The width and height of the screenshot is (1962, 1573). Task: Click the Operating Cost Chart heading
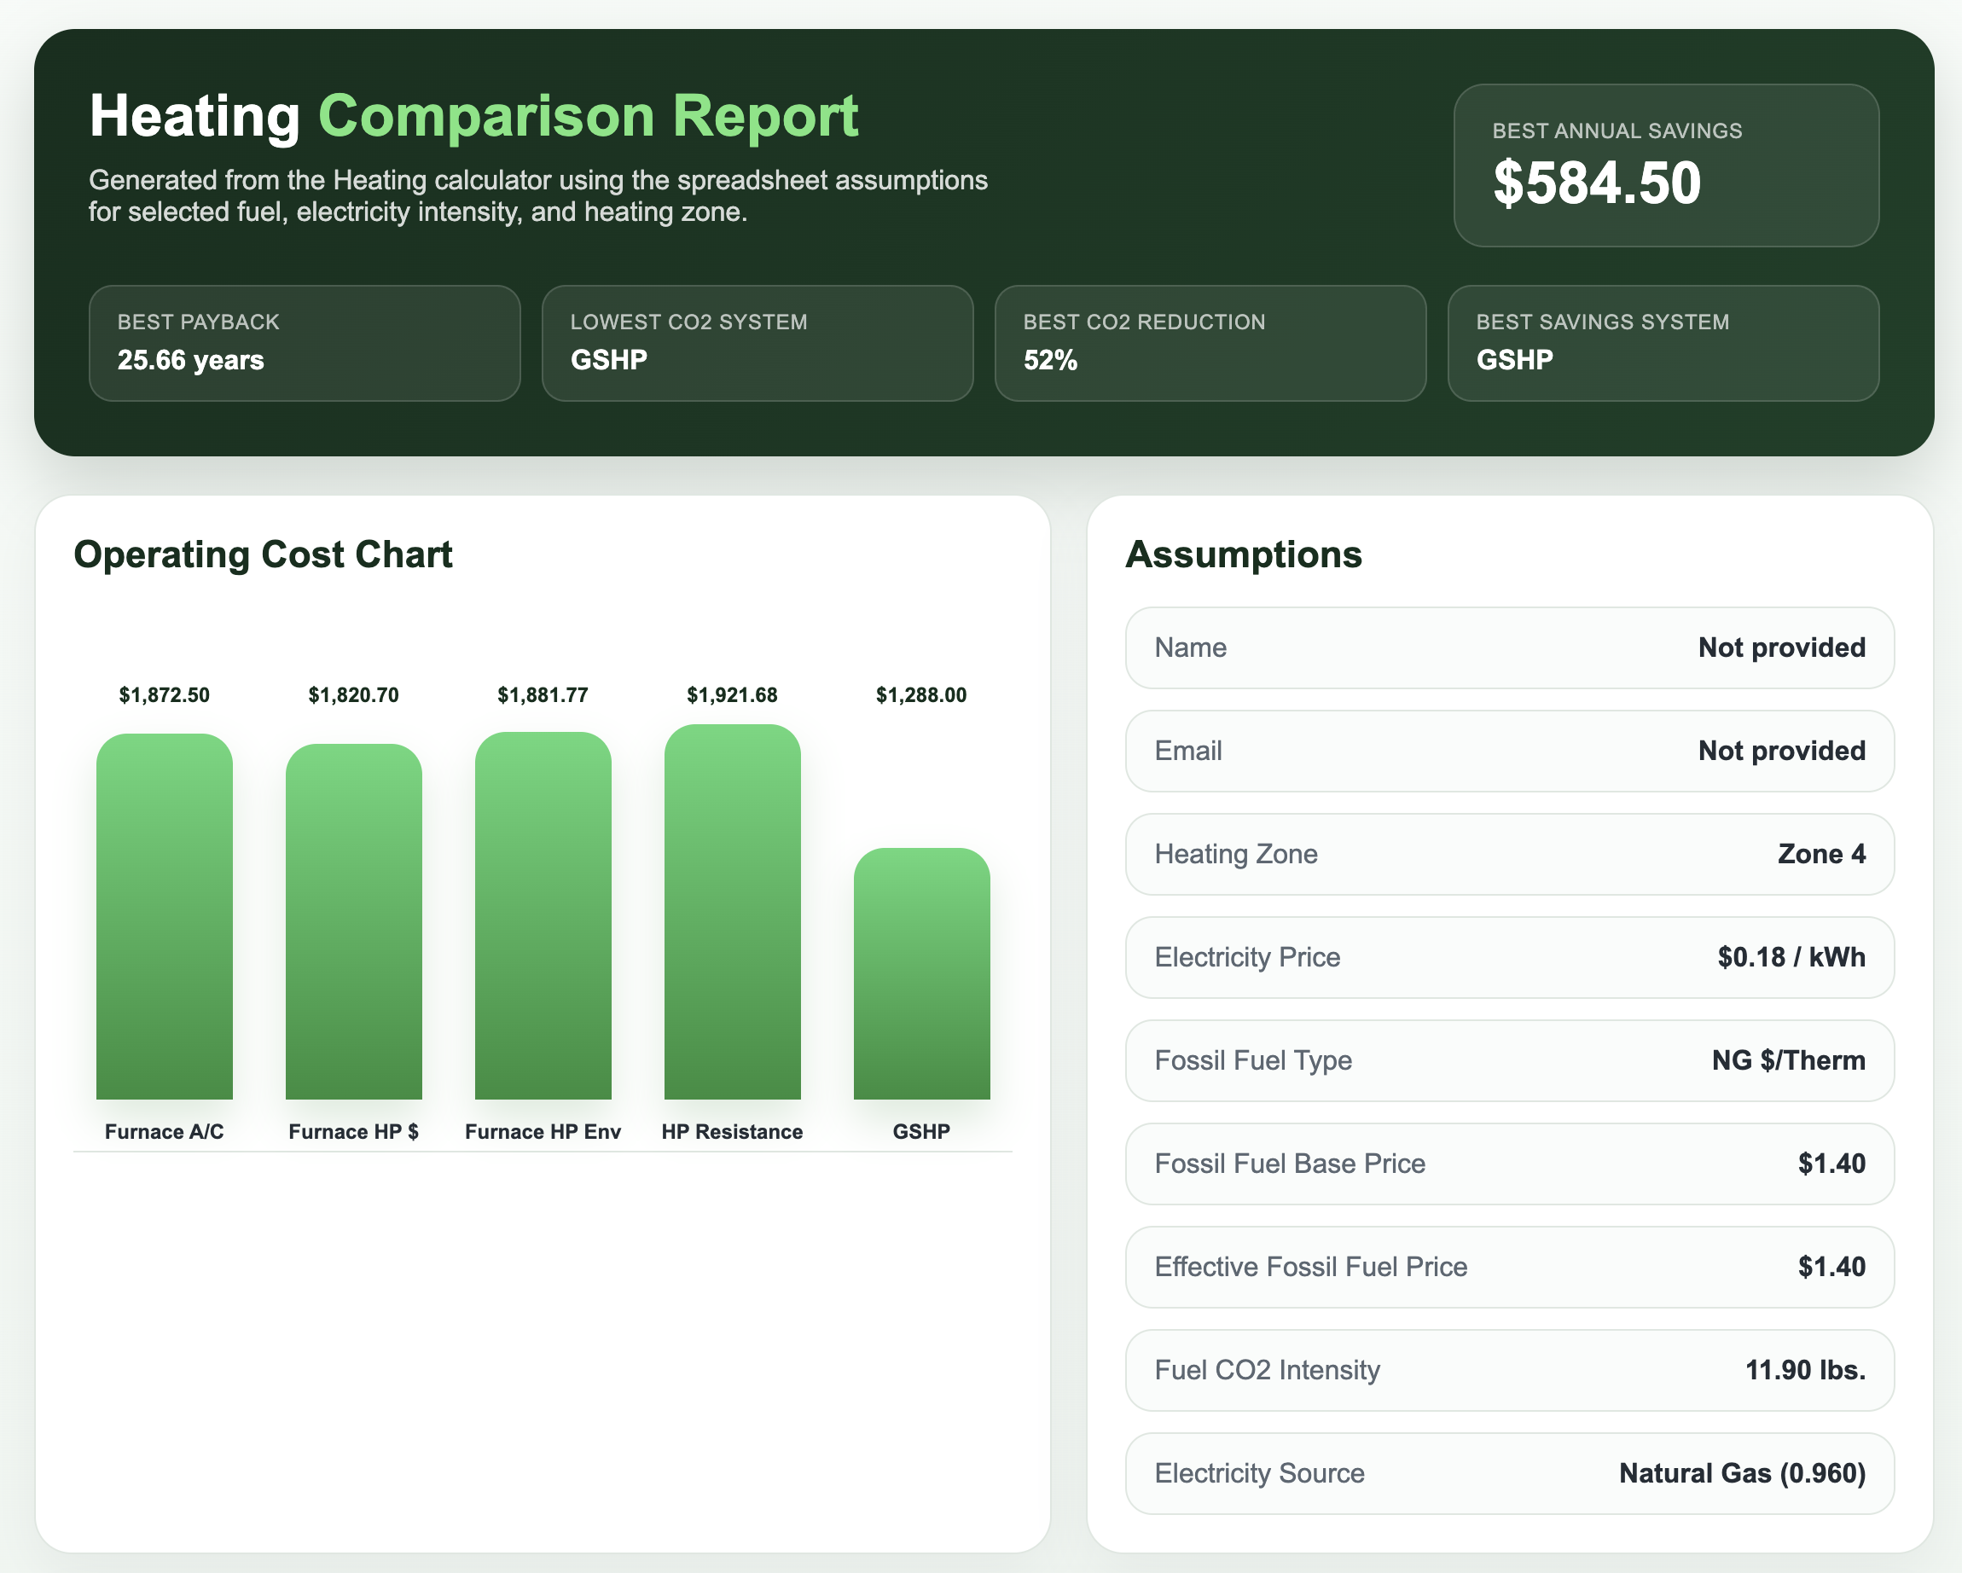coord(263,554)
